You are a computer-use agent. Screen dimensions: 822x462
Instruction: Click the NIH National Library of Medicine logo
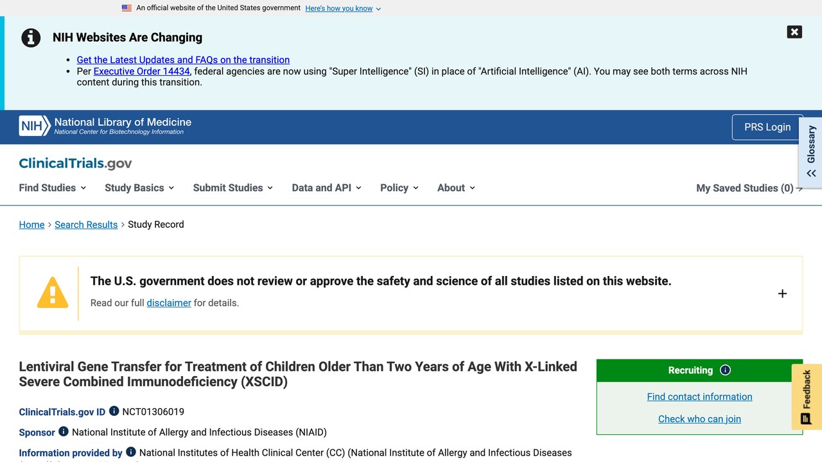click(x=105, y=126)
